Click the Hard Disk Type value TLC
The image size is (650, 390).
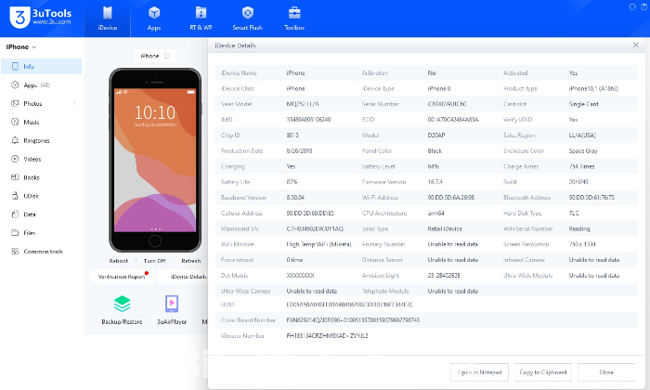coord(574,213)
